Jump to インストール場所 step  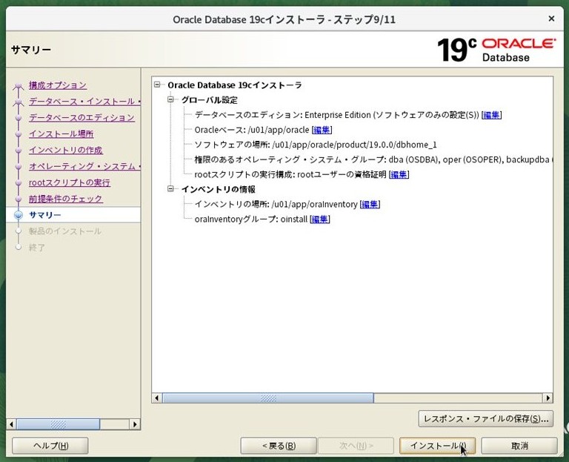[61, 133]
